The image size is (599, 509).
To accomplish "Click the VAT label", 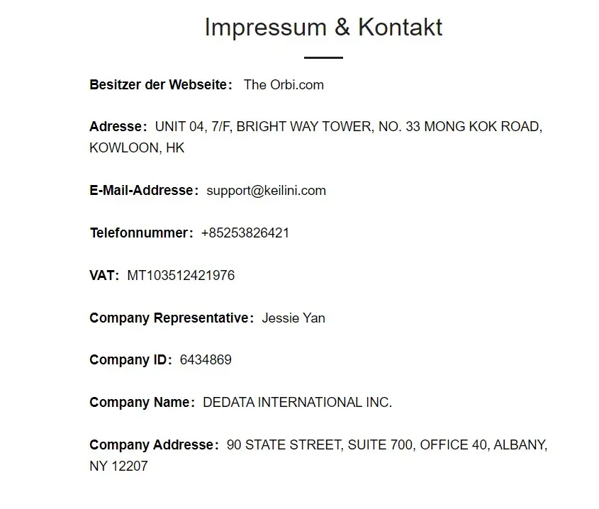I will click(x=103, y=275).
